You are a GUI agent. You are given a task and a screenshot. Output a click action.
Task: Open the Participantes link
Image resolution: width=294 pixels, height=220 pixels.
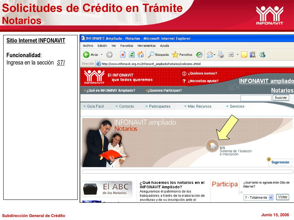[x=160, y=106]
